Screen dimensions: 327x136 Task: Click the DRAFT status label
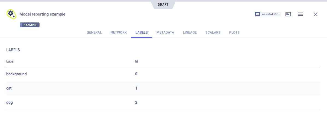pyautogui.click(x=163, y=5)
